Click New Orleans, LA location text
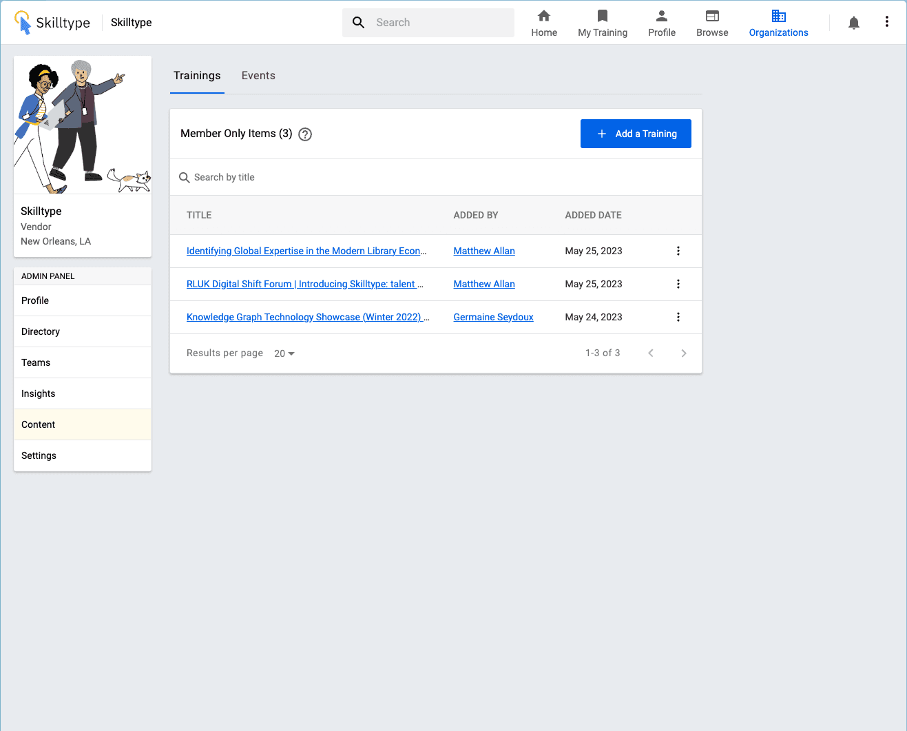 click(x=56, y=241)
